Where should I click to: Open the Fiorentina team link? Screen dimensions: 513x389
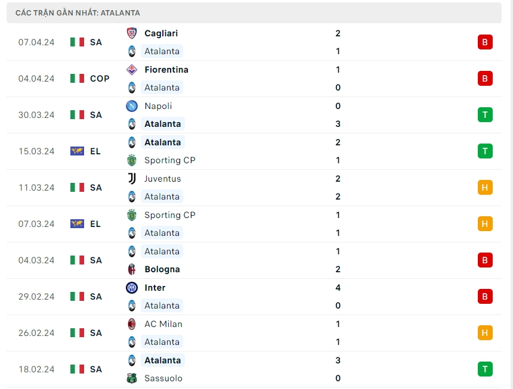click(166, 70)
